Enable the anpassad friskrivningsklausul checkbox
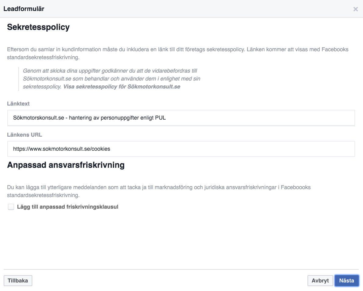Image resolution: width=363 pixels, height=291 pixels. (x=11, y=207)
